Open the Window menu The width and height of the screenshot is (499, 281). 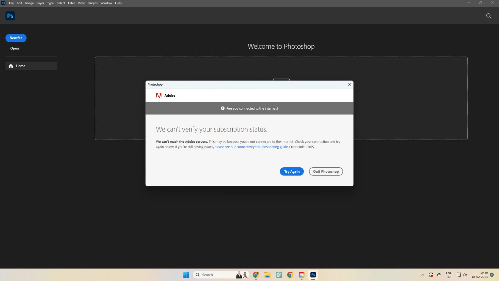click(x=106, y=3)
